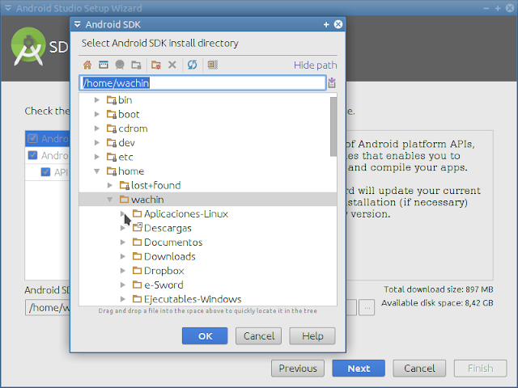Open the Android SDK dialog window menu icon
The image size is (518, 388).
[78, 24]
